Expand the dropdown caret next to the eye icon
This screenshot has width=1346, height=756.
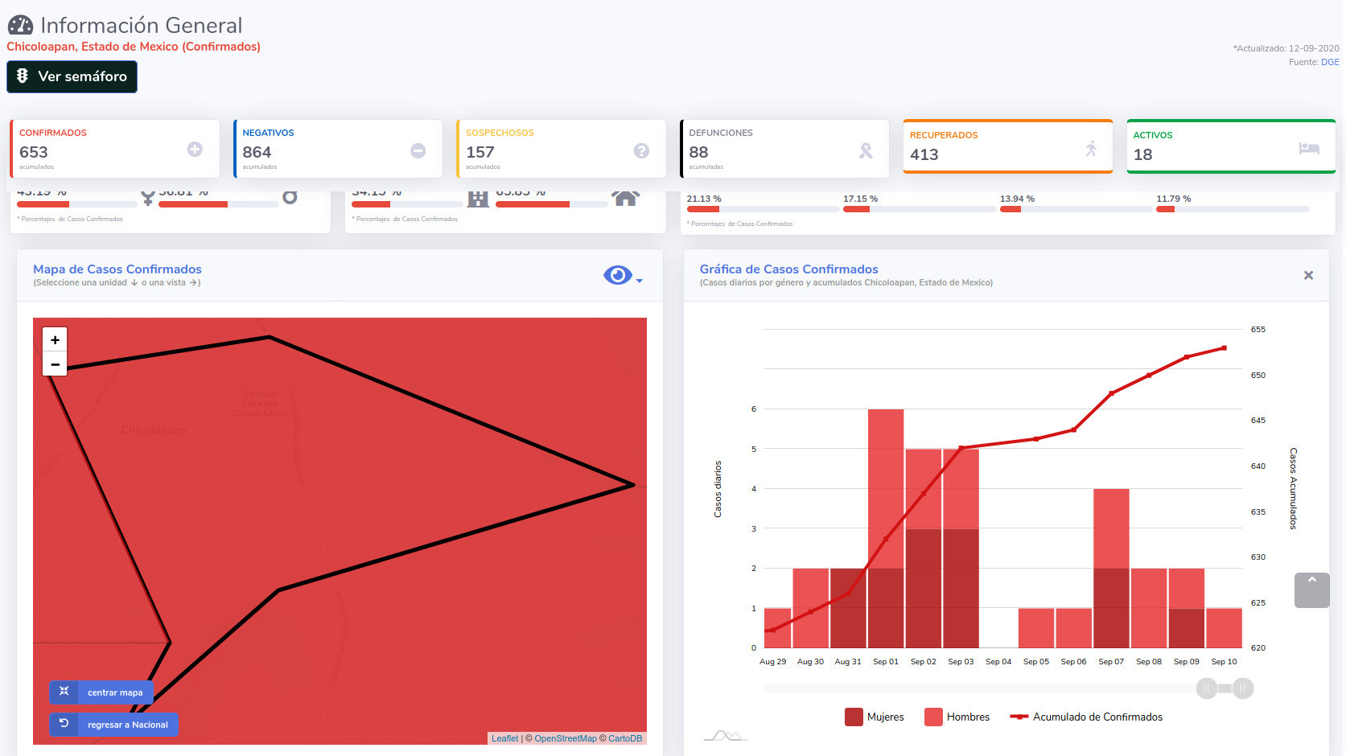pos(640,281)
